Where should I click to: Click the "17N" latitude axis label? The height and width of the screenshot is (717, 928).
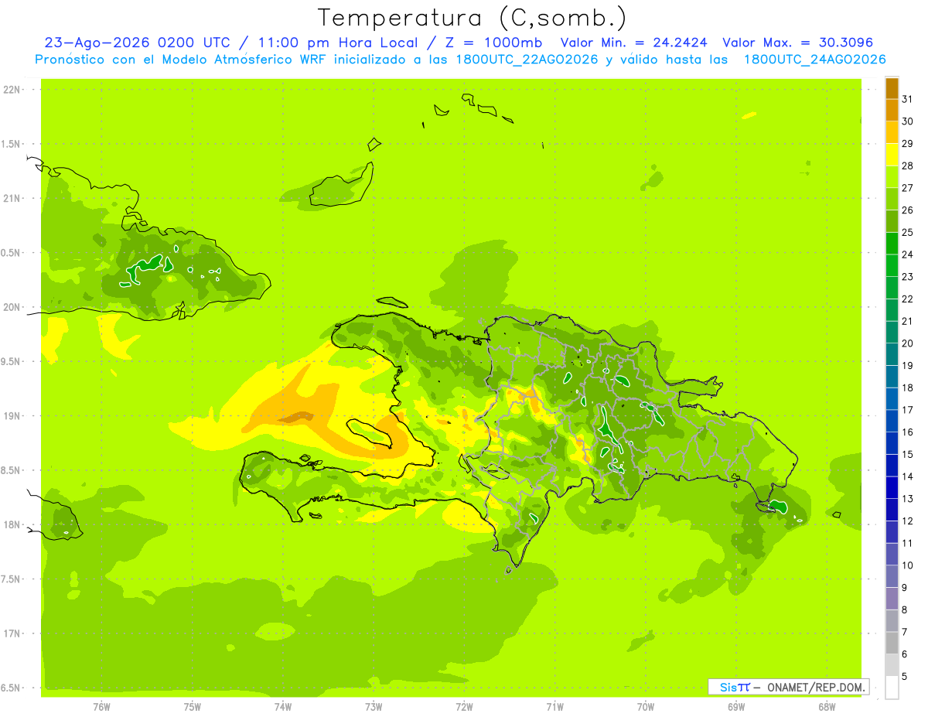click(11, 634)
